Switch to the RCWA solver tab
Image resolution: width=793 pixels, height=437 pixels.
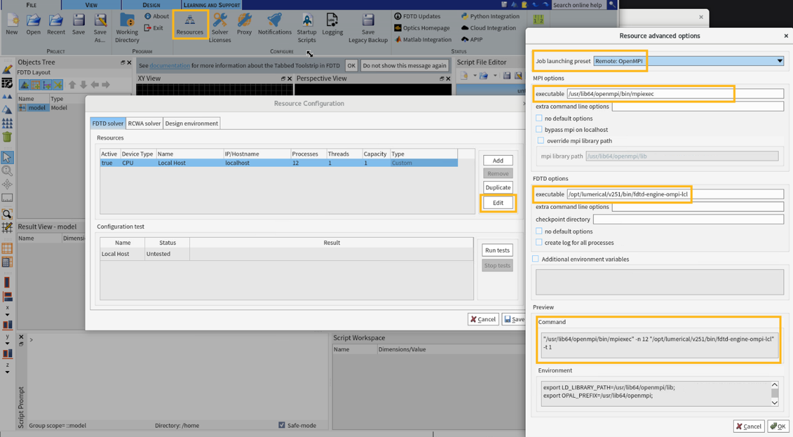tap(144, 123)
